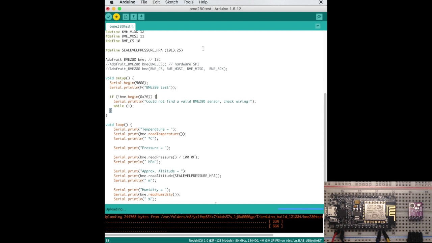
Task: Click the editor vertical scrollbar
Action: point(325,137)
